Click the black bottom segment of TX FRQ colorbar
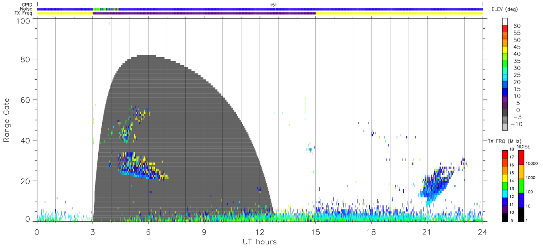 click(x=505, y=216)
